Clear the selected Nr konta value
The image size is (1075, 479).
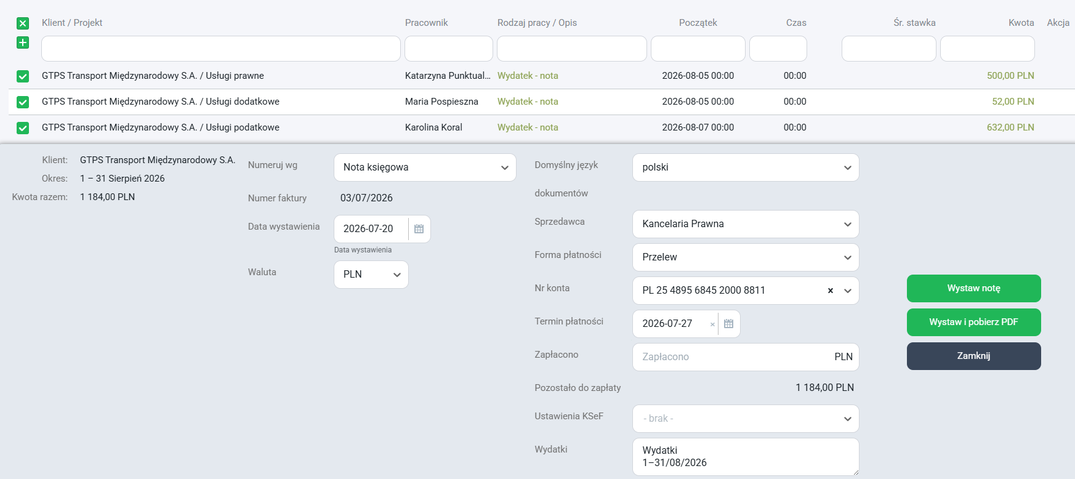831,291
